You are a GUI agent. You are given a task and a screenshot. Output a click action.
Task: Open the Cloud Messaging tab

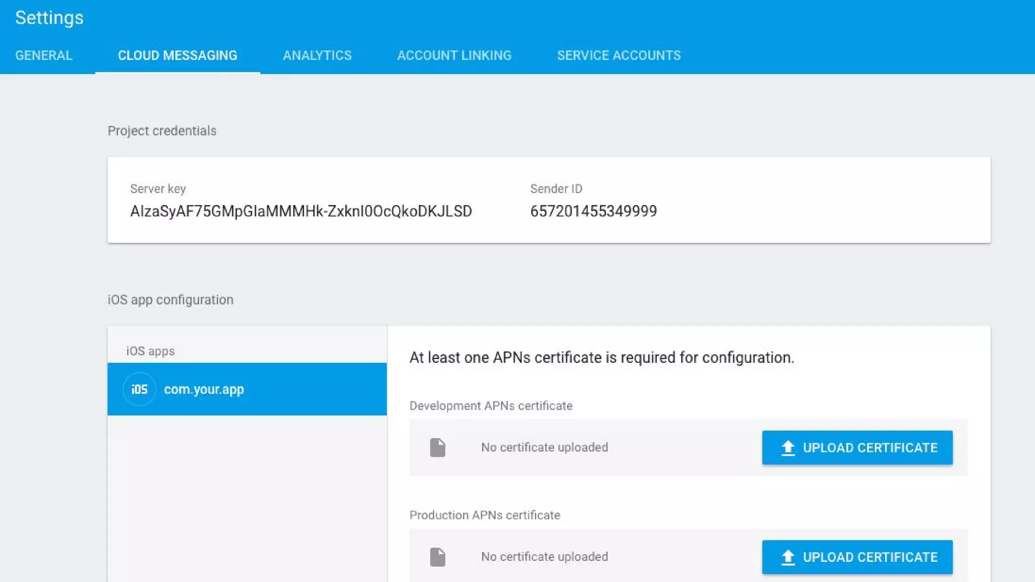(x=177, y=55)
